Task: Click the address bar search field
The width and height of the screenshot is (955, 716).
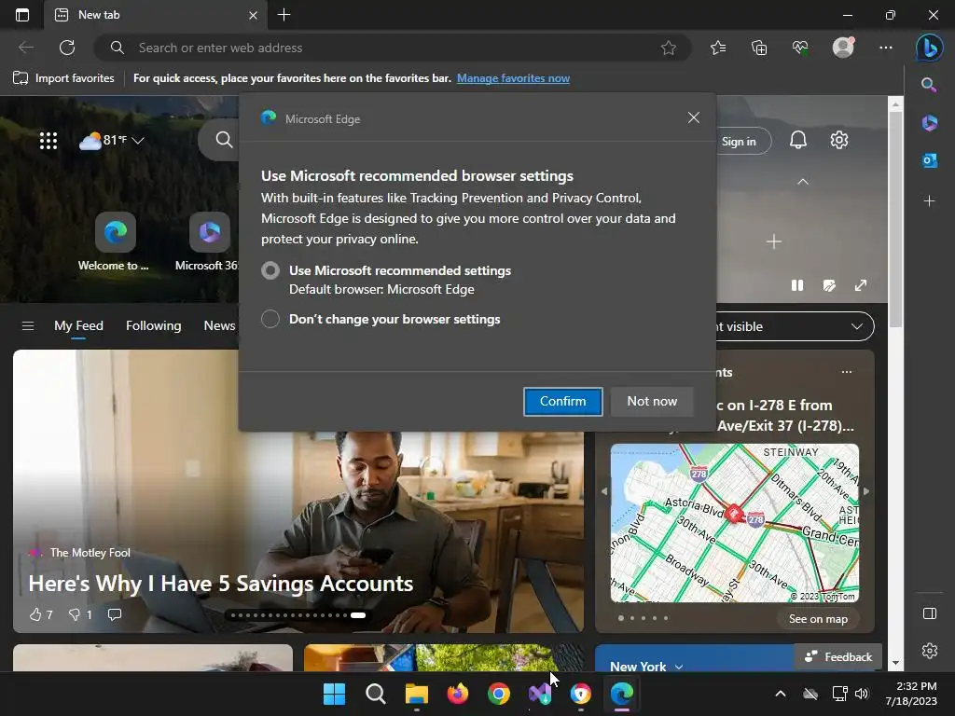Action: point(393,48)
